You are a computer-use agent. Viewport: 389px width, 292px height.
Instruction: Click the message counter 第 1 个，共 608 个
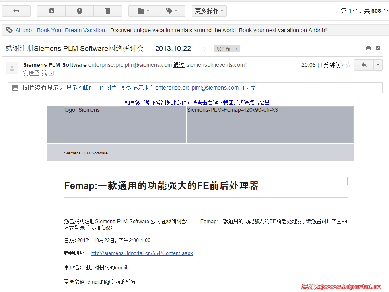point(364,11)
